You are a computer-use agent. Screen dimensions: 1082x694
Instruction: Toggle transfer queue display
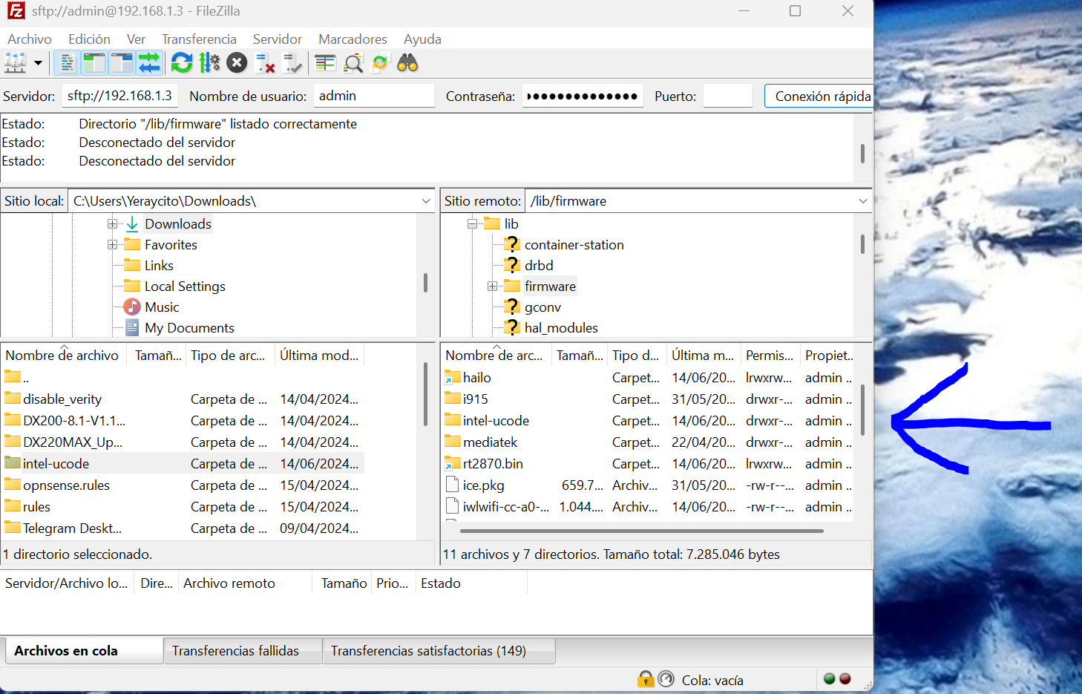pos(149,64)
